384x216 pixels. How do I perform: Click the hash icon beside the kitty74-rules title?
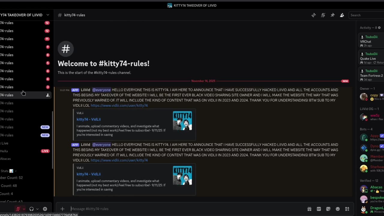[x=60, y=15]
